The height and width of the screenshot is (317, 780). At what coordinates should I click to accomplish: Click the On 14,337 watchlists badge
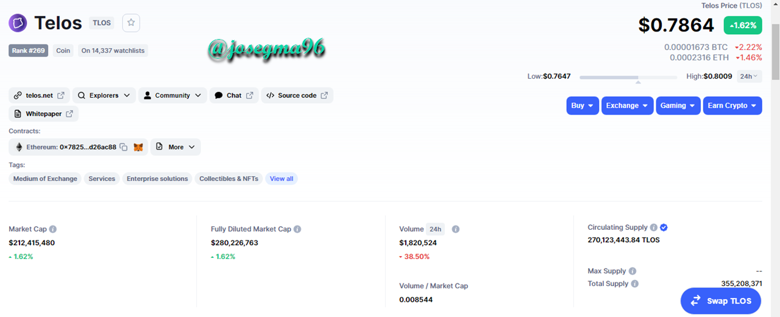(x=113, y=51)
